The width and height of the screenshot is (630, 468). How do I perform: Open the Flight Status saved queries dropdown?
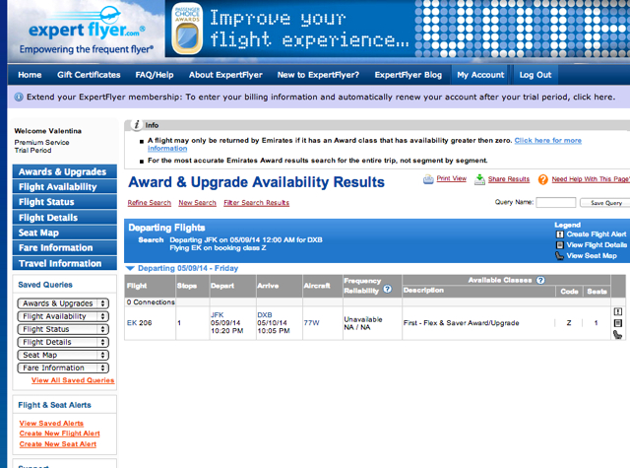[x=63, y=329]
